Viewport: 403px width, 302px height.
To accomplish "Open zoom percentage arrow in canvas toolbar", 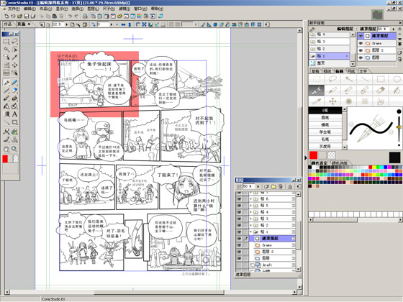I will (66, 24).
